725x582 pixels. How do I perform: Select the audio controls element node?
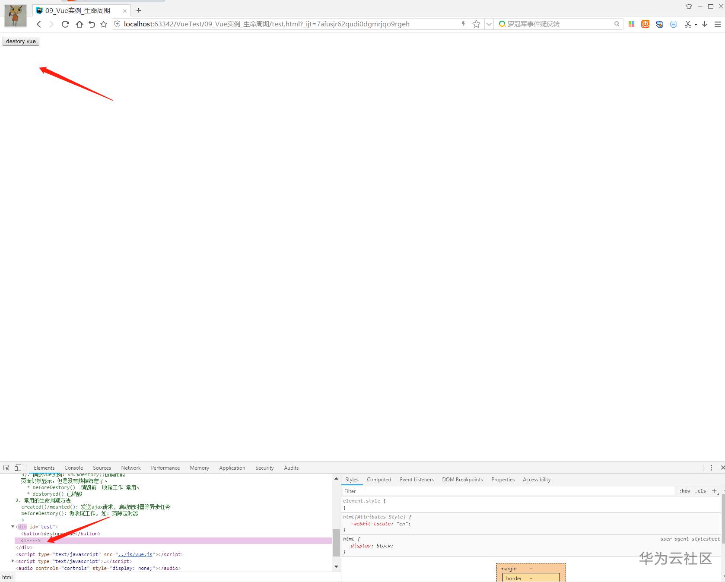(98, 568)
